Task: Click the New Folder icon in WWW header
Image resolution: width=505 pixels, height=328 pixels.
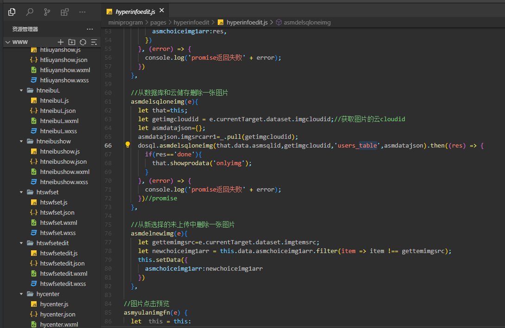Action: point(72,42)
